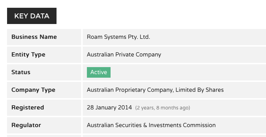Select the 28 January 2014 date
Image resolution: width=266 pixels, height=137 pixels.
tap(109, 107)
